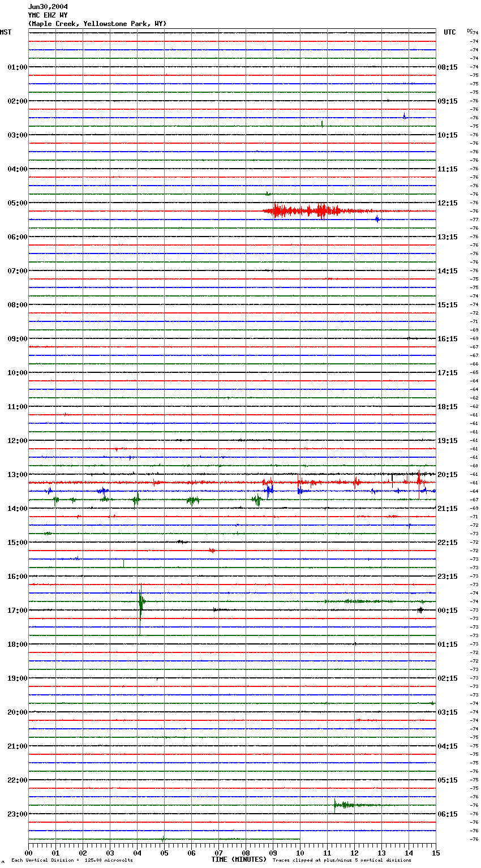Click the '00:15' UTC time label
The image size is (481, 868).
[448, 611]
